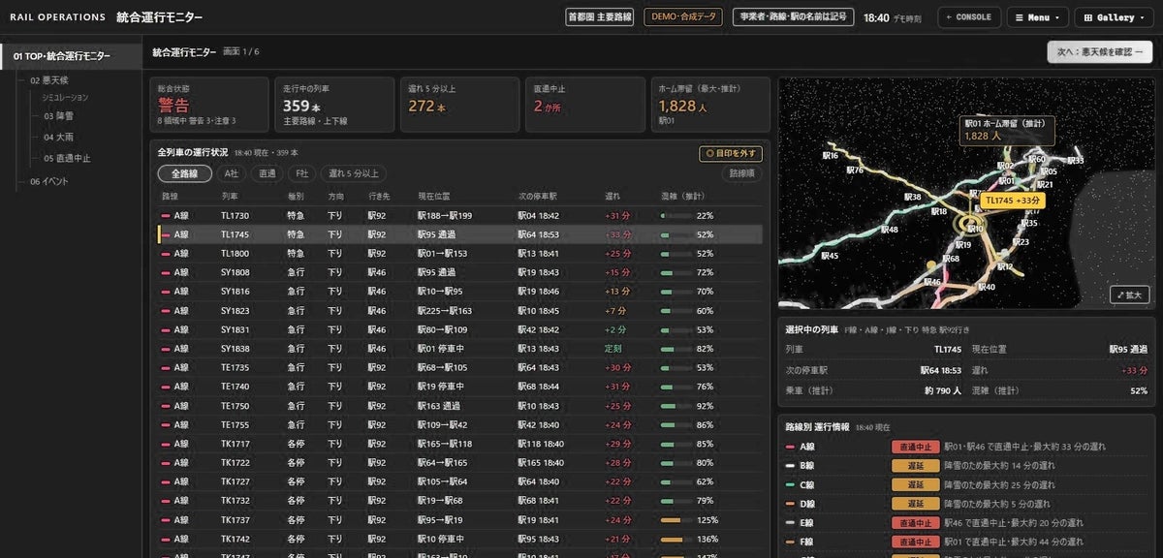Select train row TE1735

(460, 367)
